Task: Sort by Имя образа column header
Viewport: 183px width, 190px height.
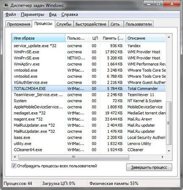Action: (x=38, y=38)
